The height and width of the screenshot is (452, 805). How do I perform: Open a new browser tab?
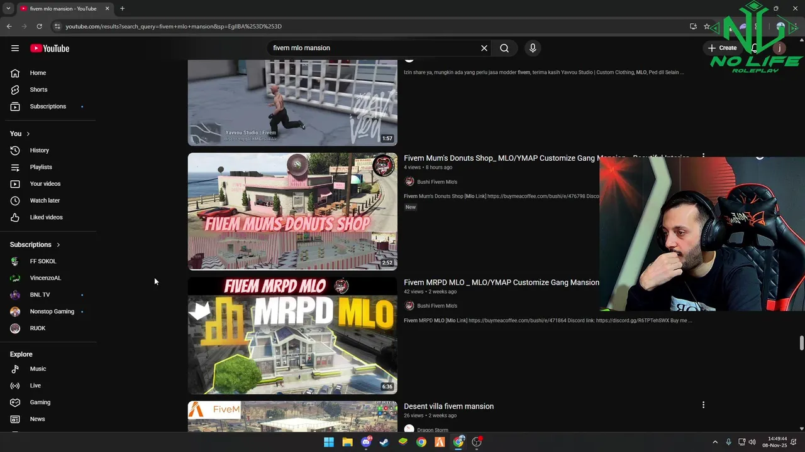(x=122, y=9)
